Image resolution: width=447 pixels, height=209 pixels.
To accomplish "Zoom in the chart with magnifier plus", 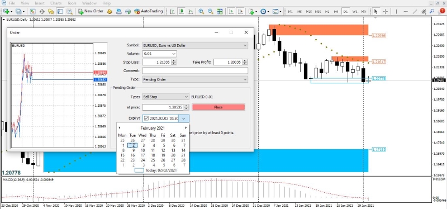I will click(201, 11).
